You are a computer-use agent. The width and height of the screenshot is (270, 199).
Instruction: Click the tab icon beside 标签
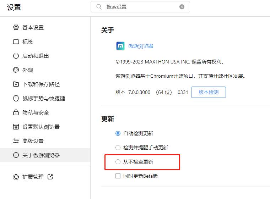coord(16,42)
